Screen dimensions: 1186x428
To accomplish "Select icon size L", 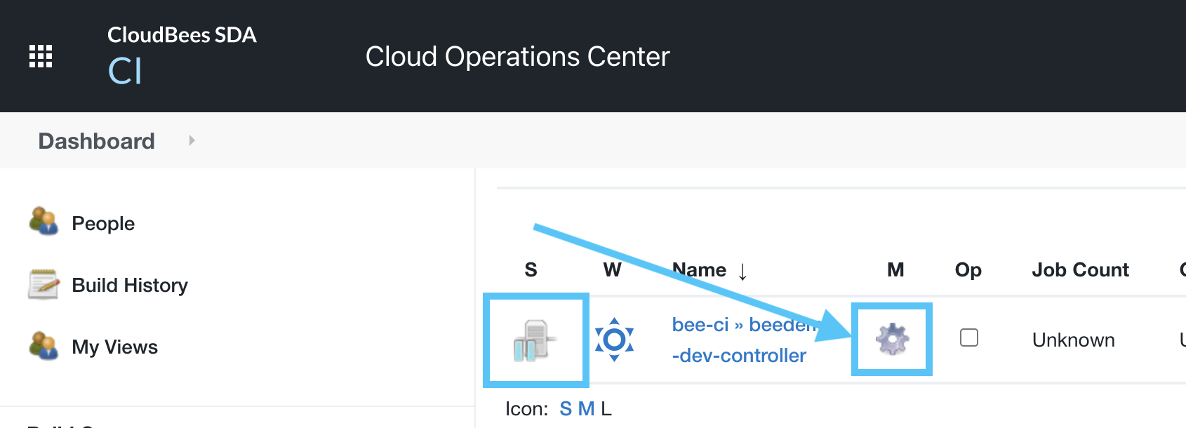I will click(x=606, y=408).
